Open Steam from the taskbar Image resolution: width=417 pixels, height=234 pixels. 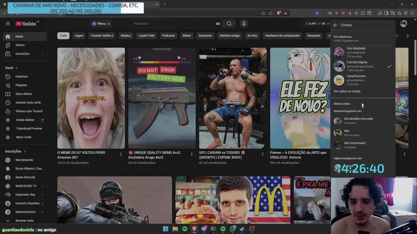(x=242, y=229)
